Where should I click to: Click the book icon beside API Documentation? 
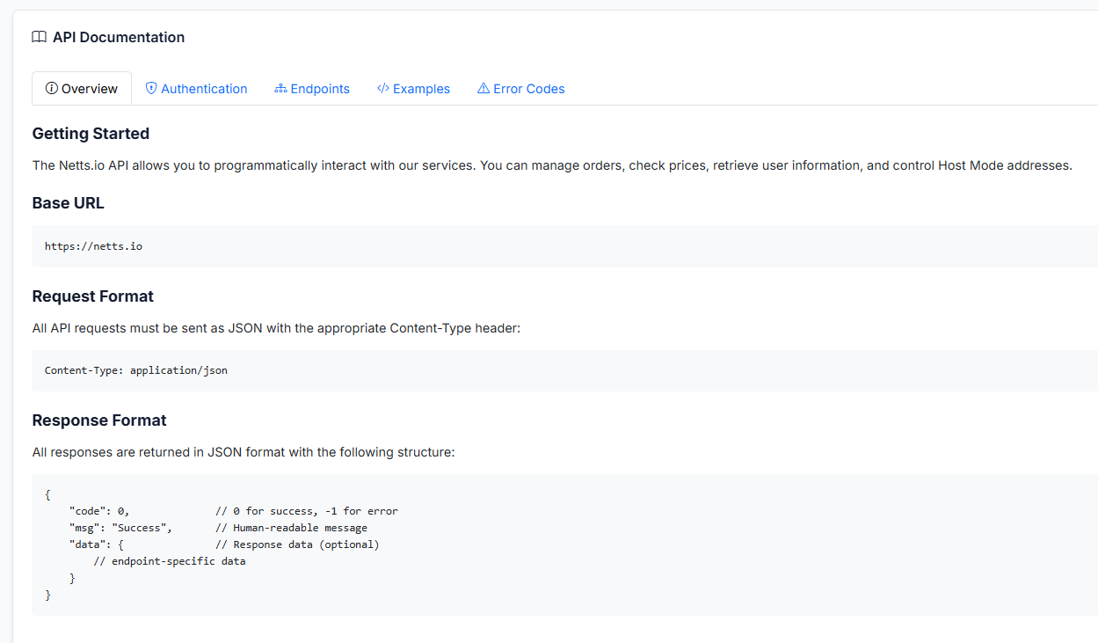point(39,37)
